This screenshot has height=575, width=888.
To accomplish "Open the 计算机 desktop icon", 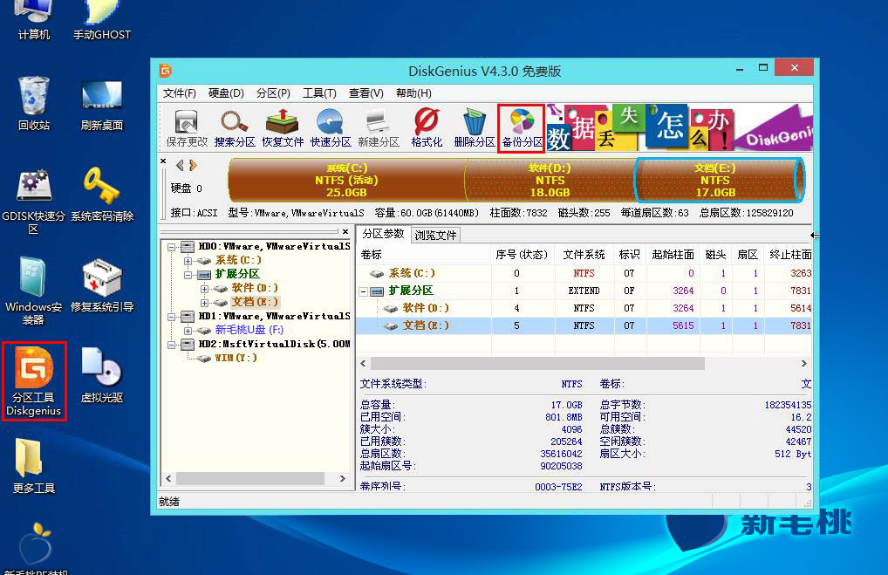I will (x=33, y=21).
